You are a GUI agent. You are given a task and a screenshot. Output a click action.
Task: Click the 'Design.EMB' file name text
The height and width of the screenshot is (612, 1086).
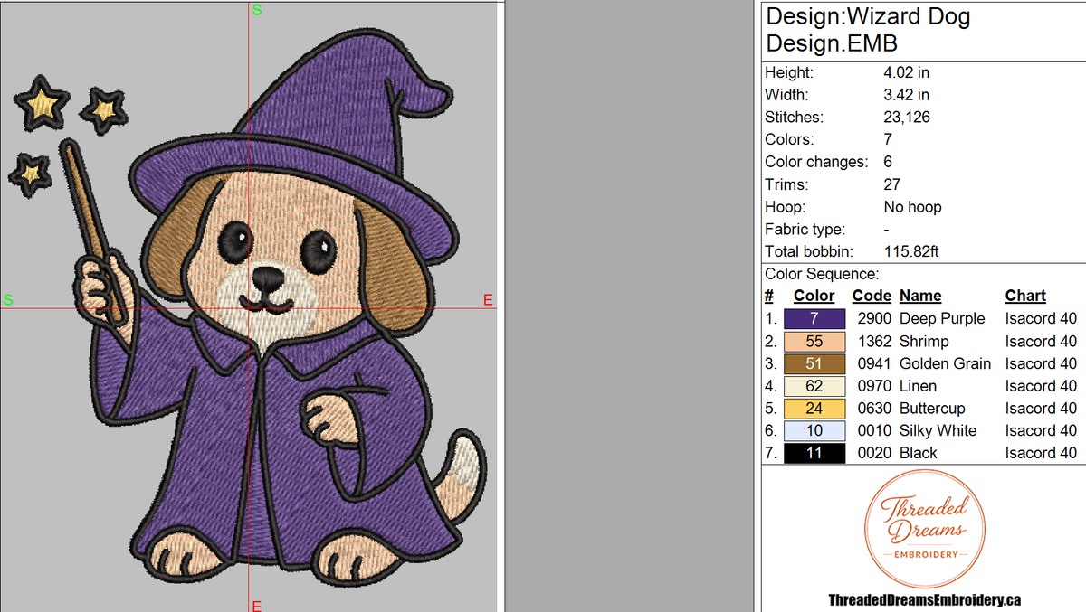pos(832,43)
